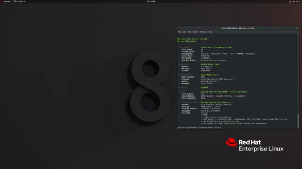Click the volume icon in top bar

pos(294,1)
